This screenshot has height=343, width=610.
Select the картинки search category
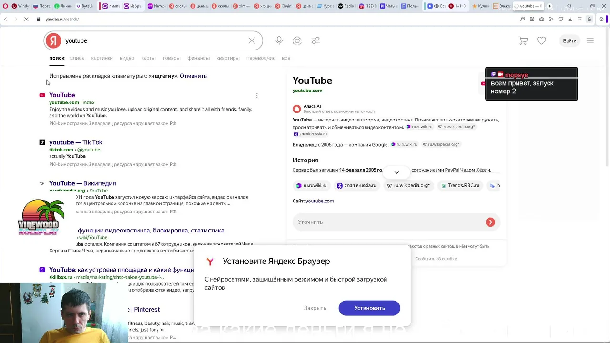tap(102, 58)
